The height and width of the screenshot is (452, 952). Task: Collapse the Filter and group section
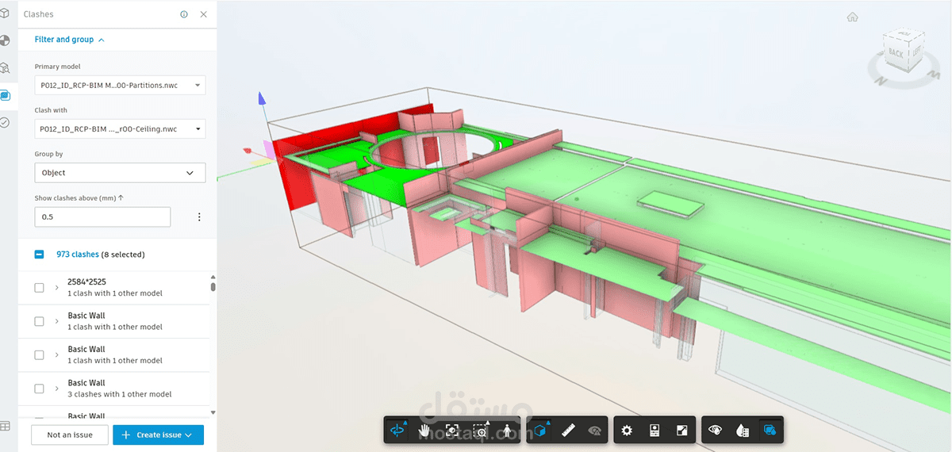coord(69,40)
